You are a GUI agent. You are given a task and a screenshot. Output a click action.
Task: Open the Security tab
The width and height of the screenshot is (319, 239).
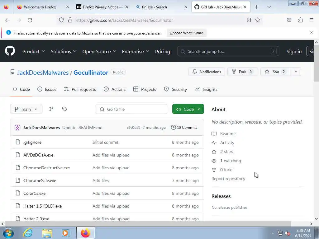(x=175, y=89)
